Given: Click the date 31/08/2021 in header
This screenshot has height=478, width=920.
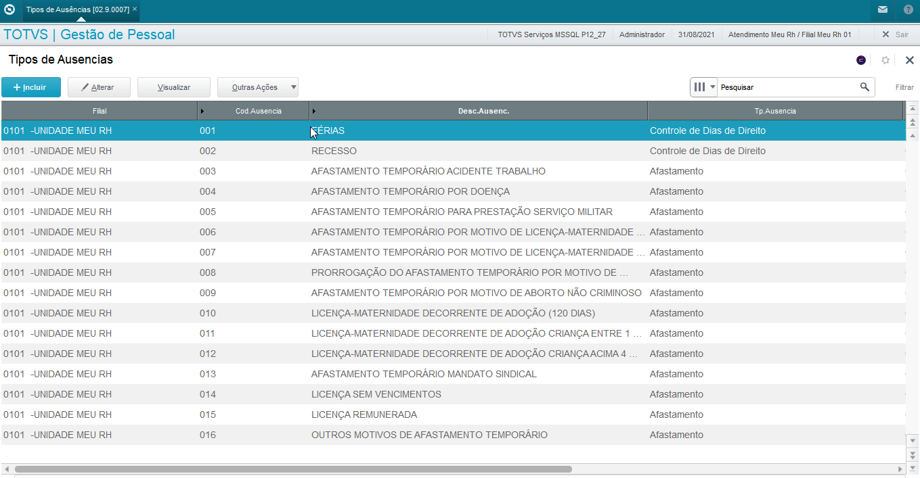Looking at the screenshot, I should tap(696, 34).
